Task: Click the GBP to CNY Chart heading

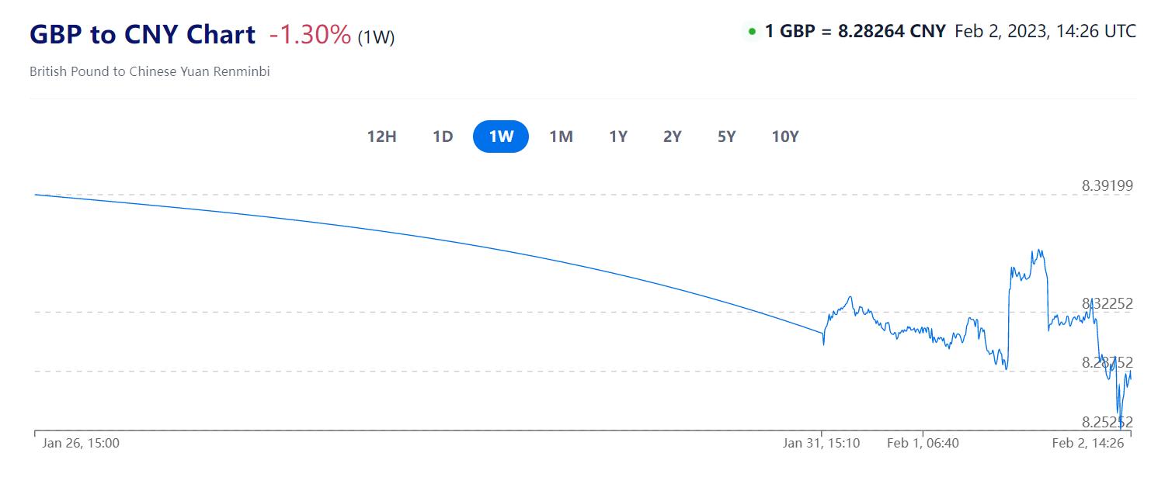Action: coord(142,34)
